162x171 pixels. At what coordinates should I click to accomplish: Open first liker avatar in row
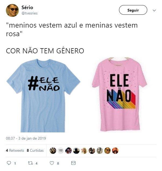(x=53, y=151)
